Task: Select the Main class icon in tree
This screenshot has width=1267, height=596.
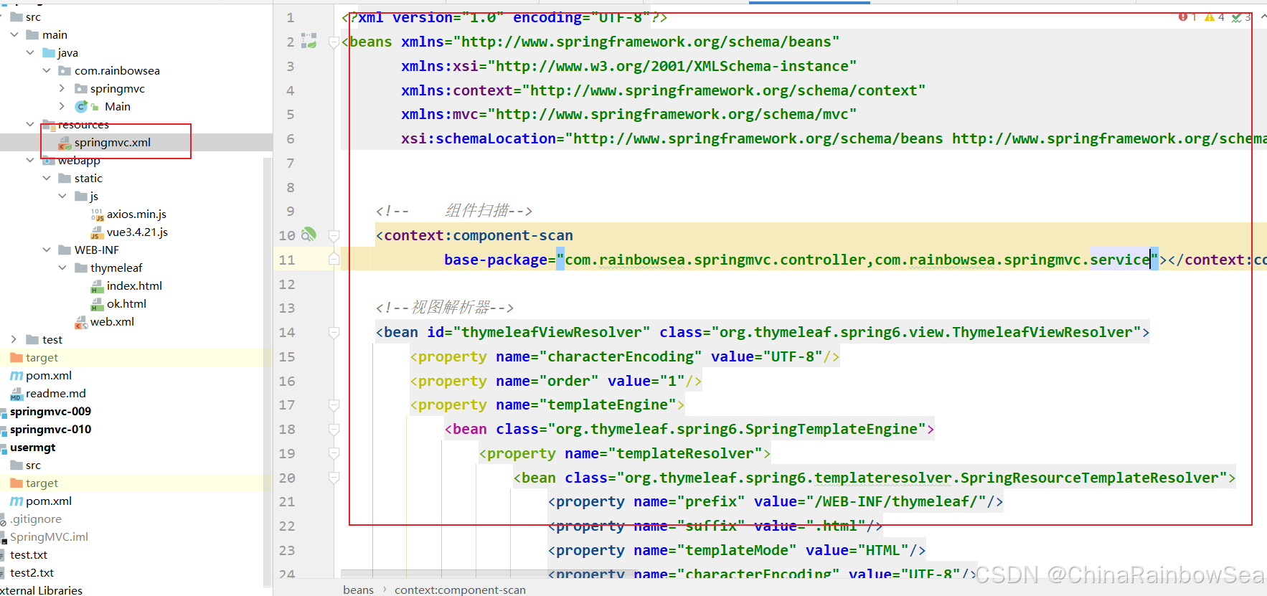Action: [82, 106]
